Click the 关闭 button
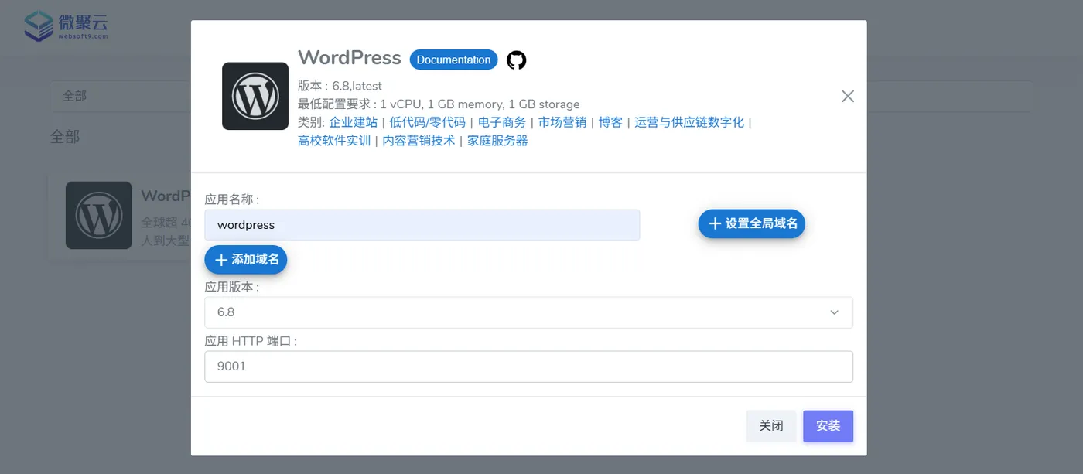This screenshot has height=474, width=1083. (771, 426)
